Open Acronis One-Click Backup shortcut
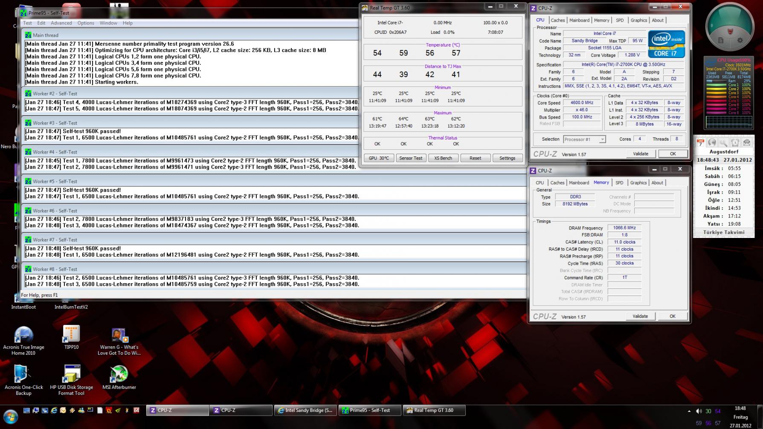 23,380
